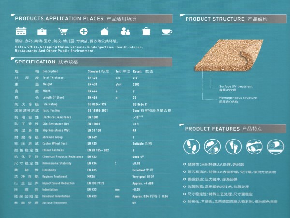
Task: Select the coffee cup restaurant icon
Action: [x=167, y=32]
